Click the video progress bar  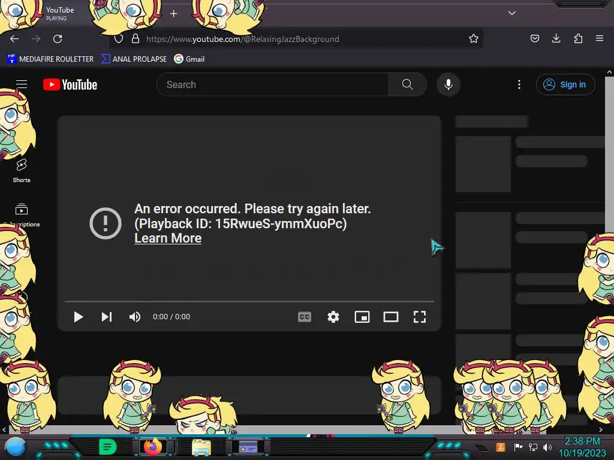click(x=249, y=302)
